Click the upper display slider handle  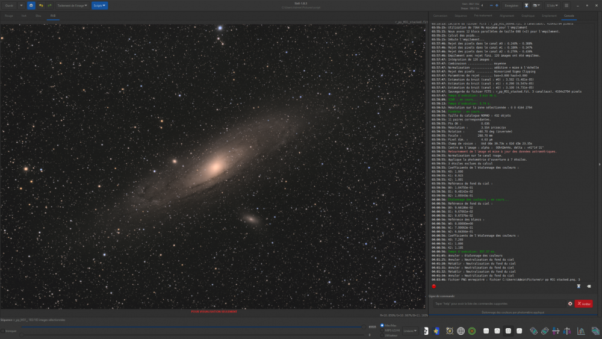(364, 327)
